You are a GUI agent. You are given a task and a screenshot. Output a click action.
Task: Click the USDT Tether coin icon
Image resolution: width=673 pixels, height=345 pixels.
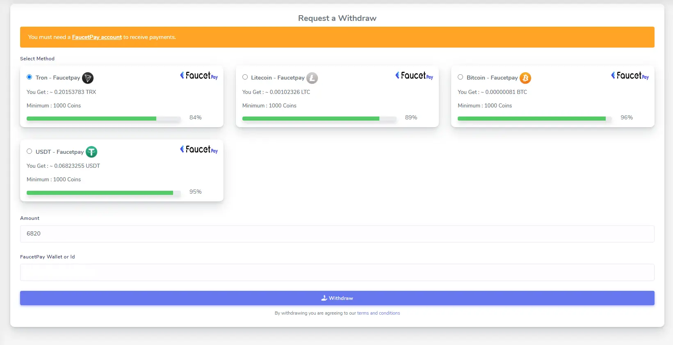tap(91, 152)
